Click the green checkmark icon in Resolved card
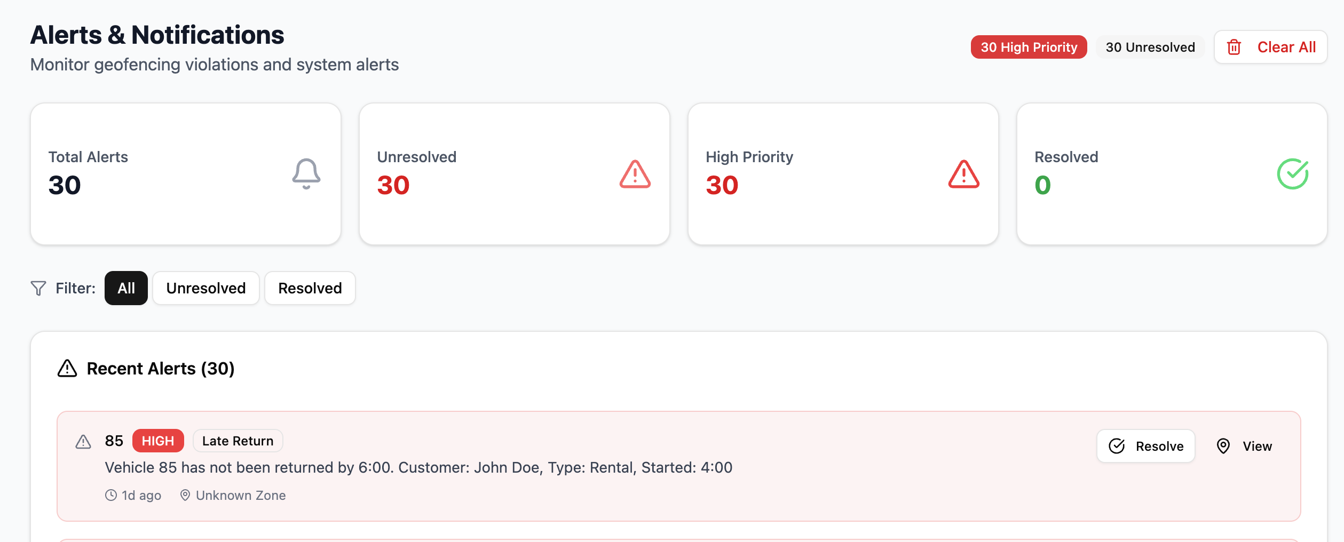 1292,174
